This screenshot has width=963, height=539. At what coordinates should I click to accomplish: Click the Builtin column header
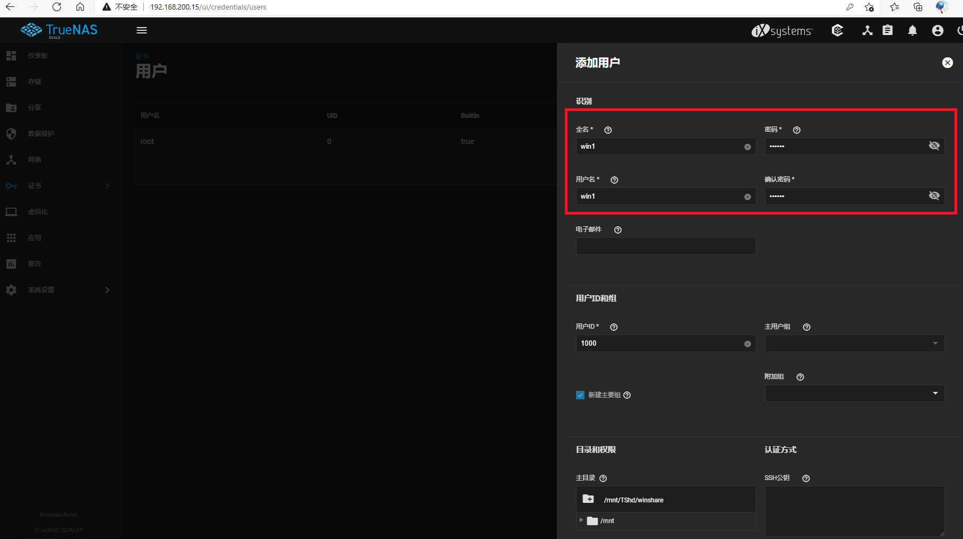point(470,116)
